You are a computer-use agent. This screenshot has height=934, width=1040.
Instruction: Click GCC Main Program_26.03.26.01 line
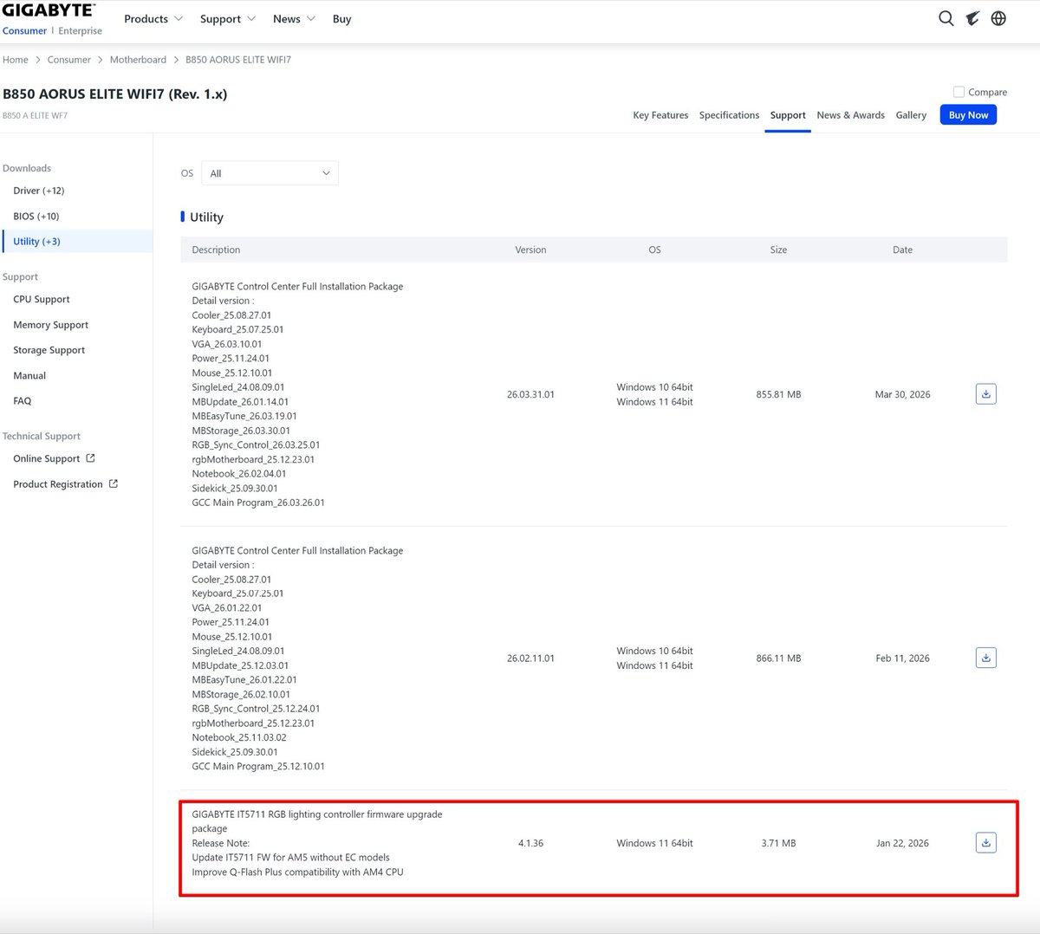(x=258, y=503)
